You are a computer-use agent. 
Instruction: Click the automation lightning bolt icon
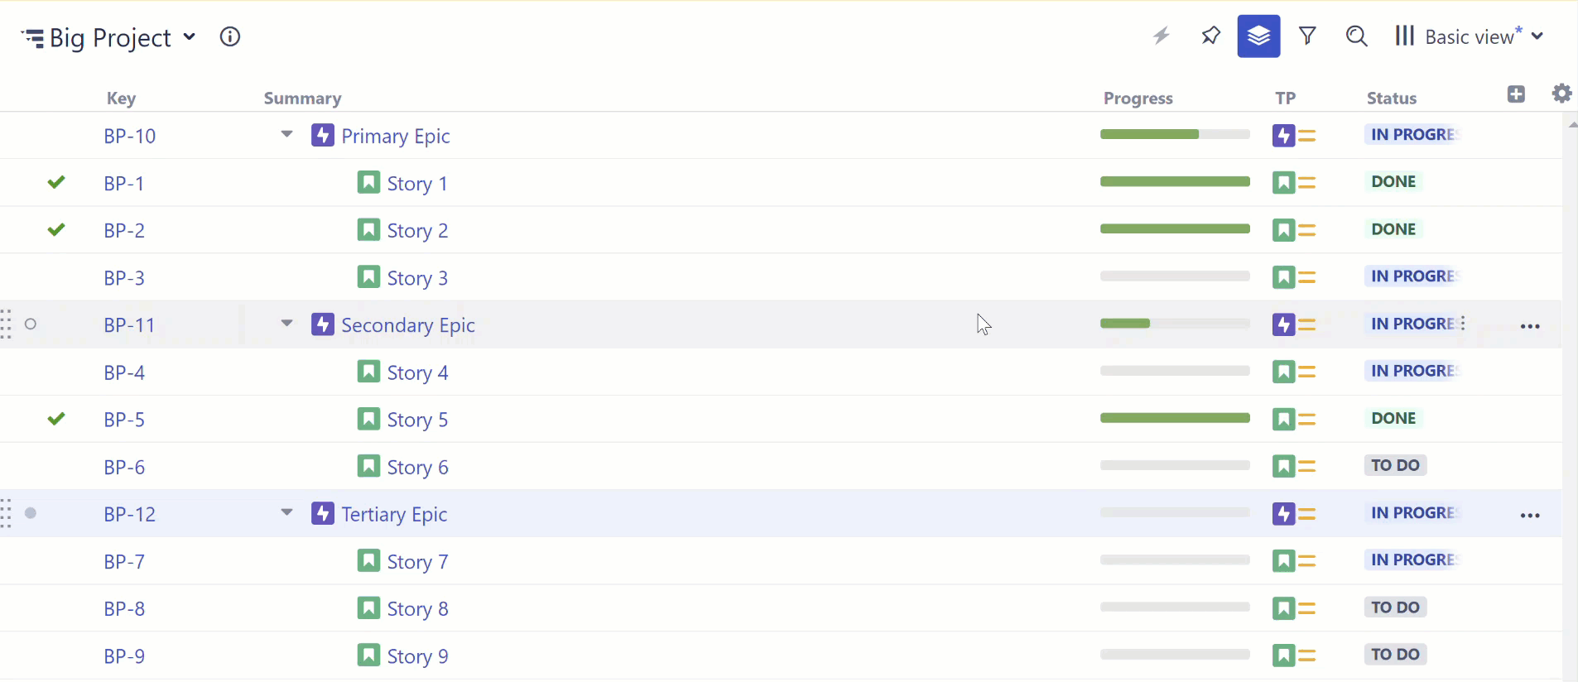[x=1162, y=36]
